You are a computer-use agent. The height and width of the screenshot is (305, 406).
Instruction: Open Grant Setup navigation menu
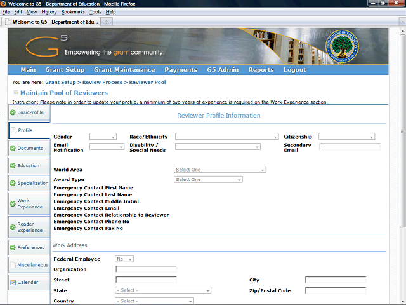(x=65, y=70)
